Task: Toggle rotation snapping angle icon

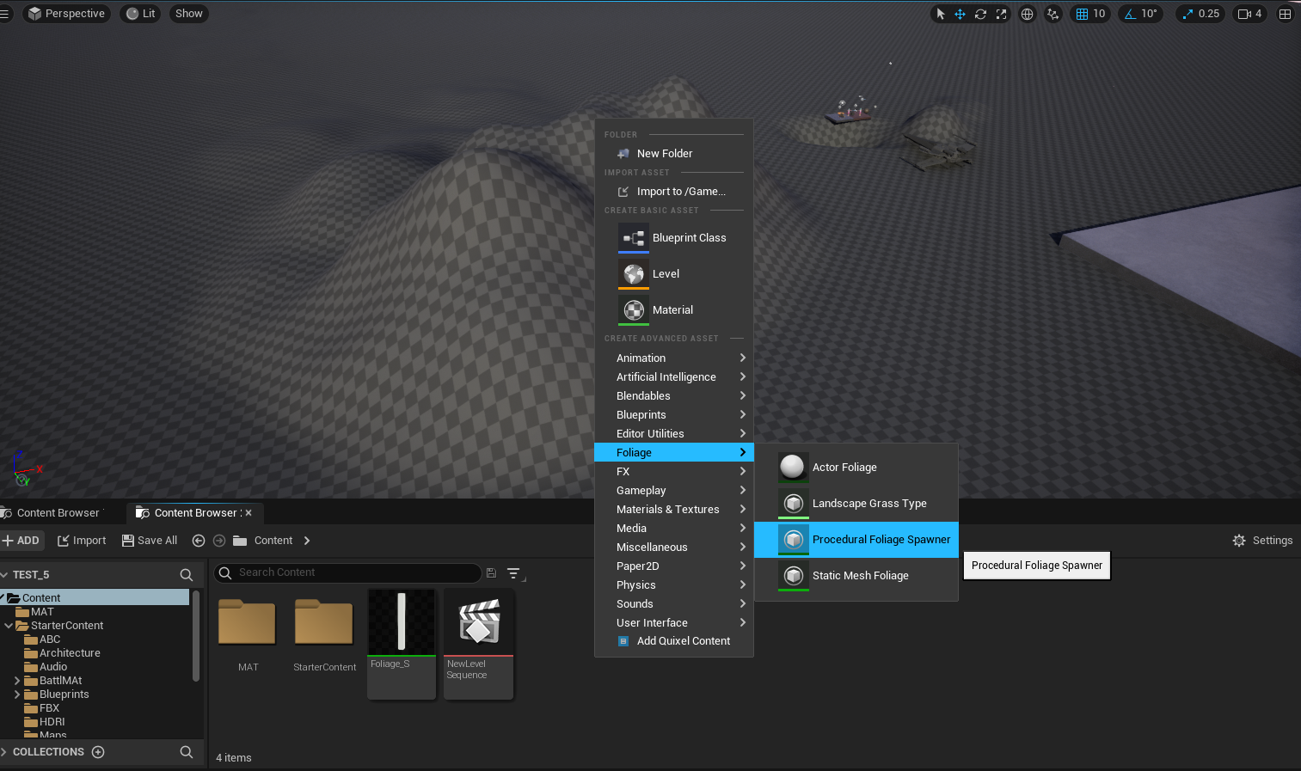Action: 1130,14
